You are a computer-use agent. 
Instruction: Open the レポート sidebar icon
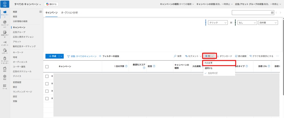pyautogui.click(x=5, y=51)
